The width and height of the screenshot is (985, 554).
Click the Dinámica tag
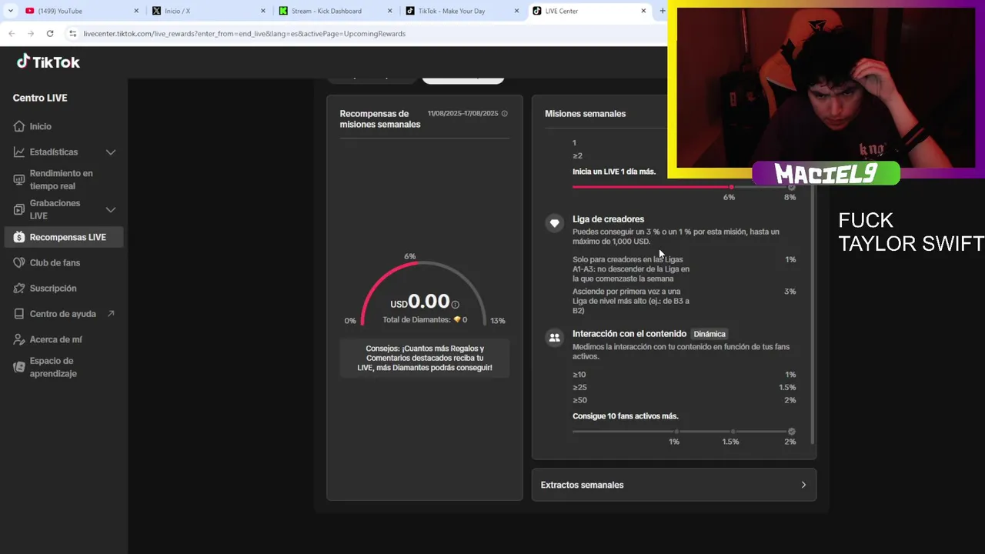(710, 334)
